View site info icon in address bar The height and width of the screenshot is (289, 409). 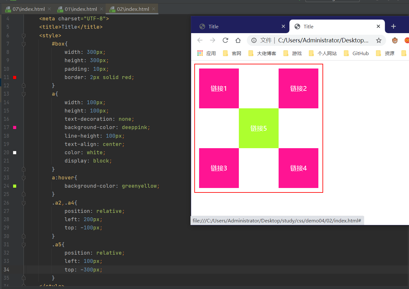(254, 40)
